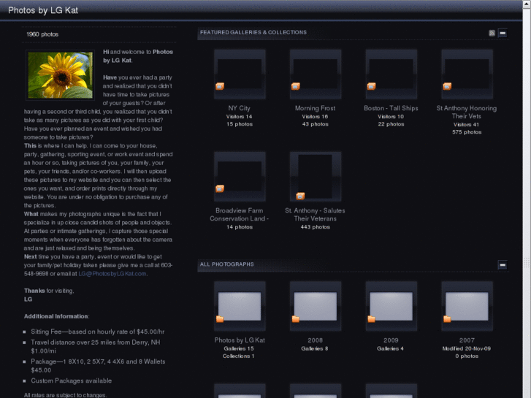Follow the 2009 category title link
This screenshot has height=398, width=531.
391,340
